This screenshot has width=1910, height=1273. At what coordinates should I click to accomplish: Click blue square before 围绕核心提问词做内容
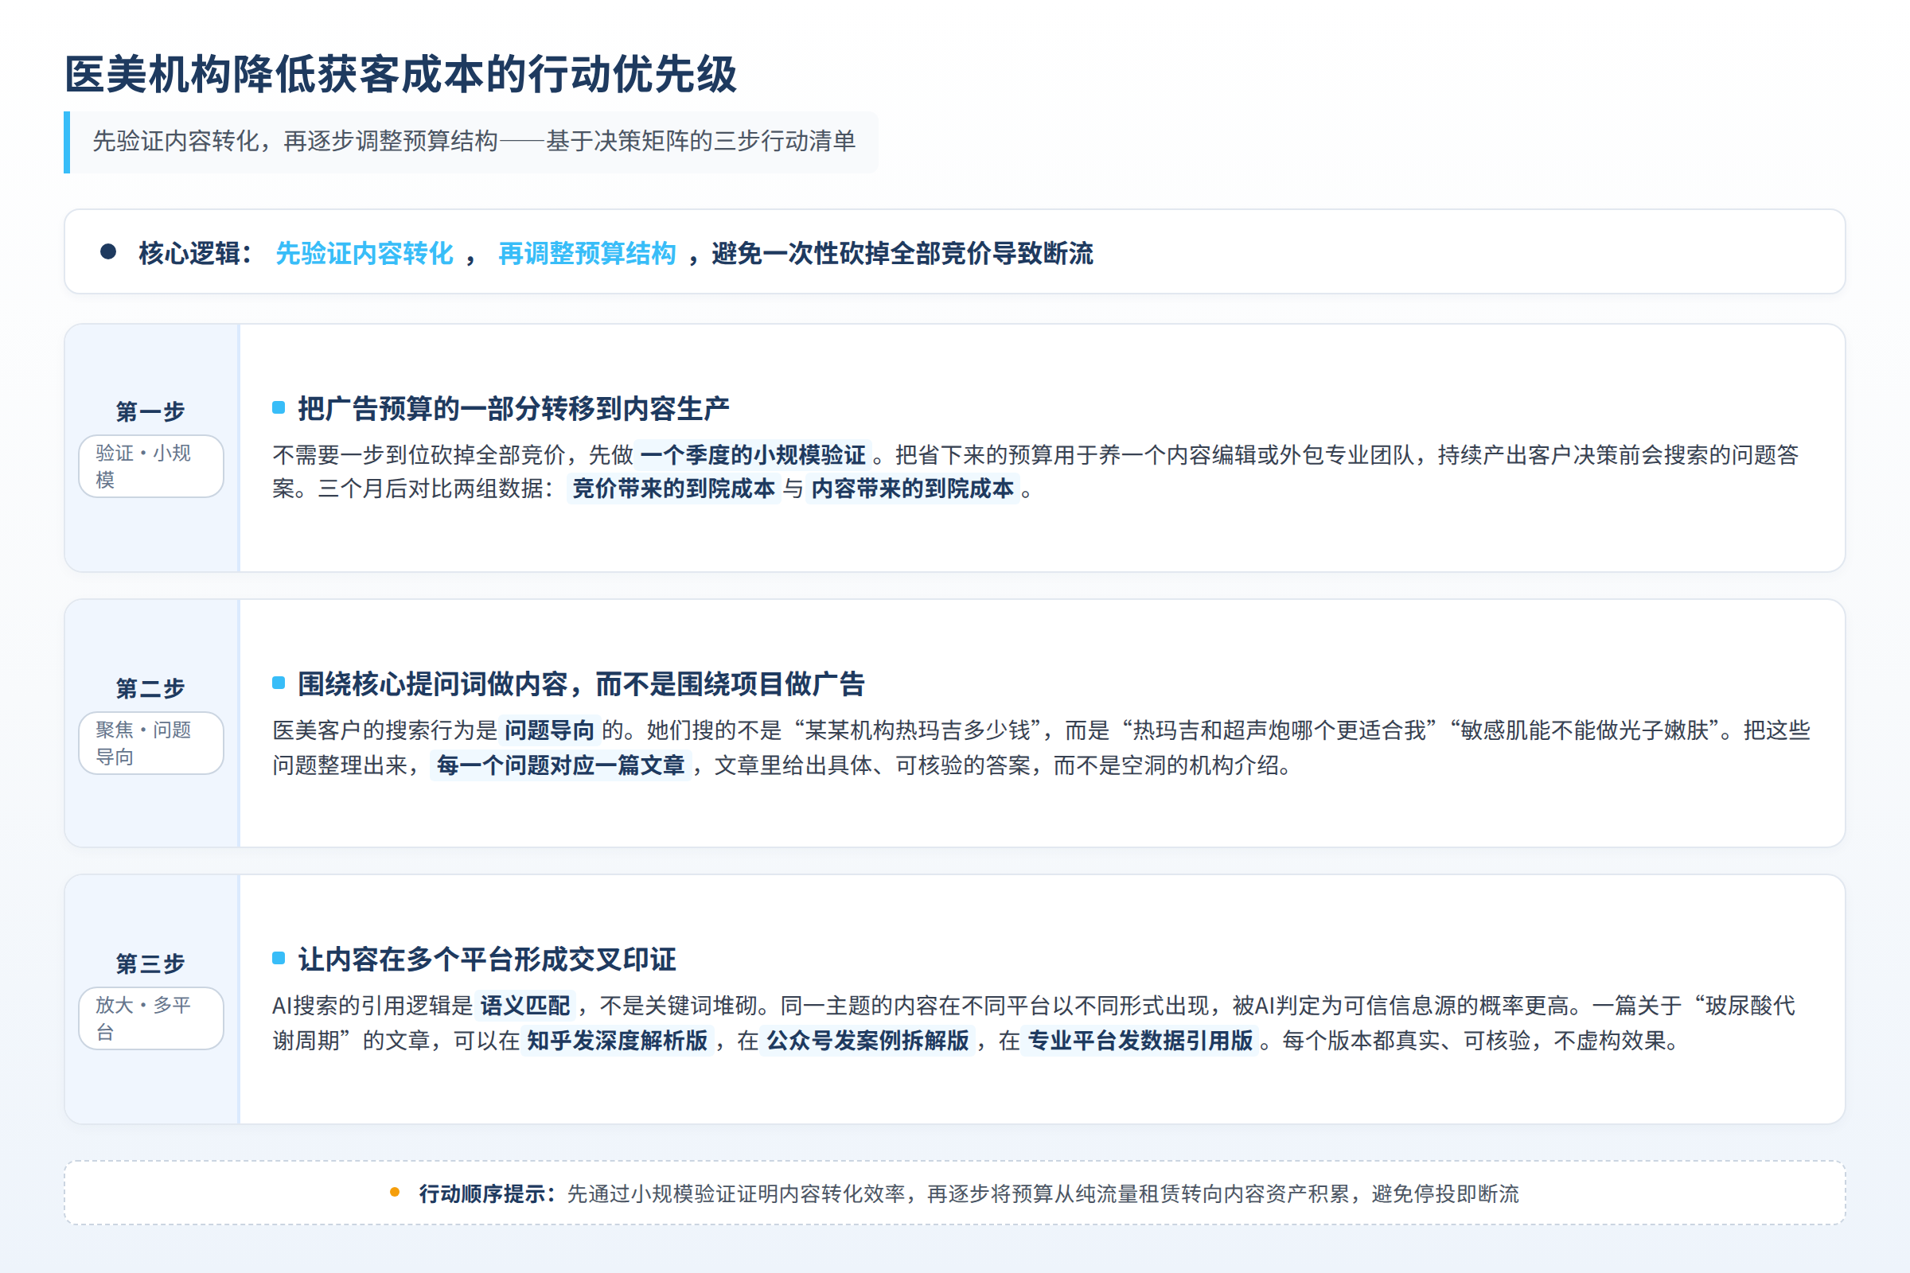click(279, 683)
